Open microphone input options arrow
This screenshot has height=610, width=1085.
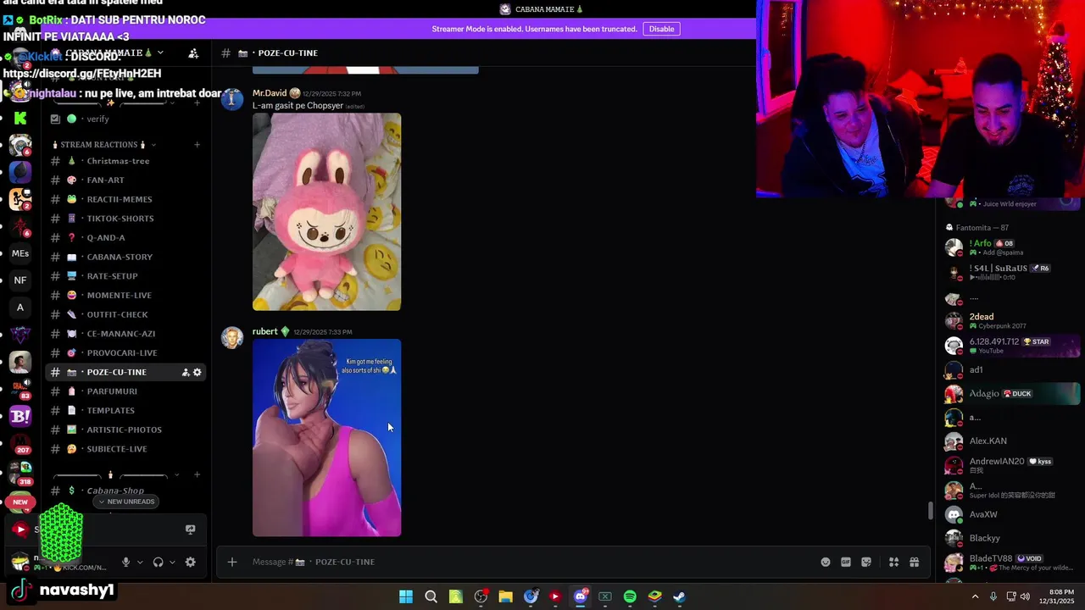pyautogui.click(x=140, y=562)
